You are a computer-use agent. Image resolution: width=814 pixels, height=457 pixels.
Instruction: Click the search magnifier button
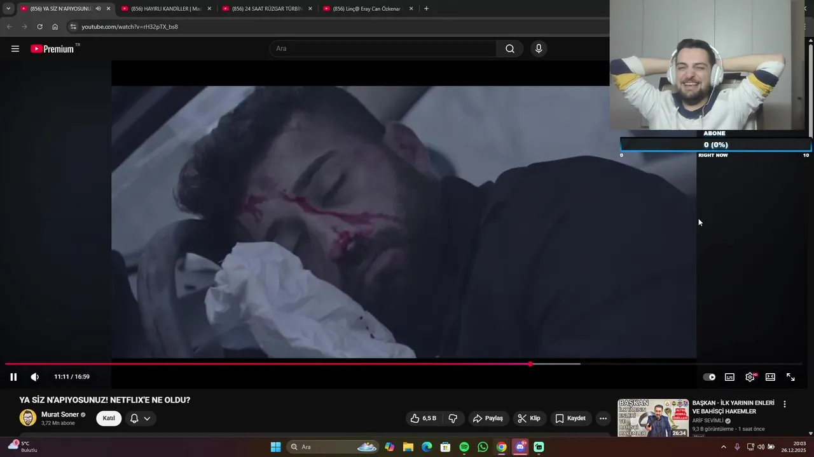pos(510,49)
